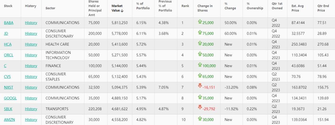Open the BABA stock link

(9, 23)
